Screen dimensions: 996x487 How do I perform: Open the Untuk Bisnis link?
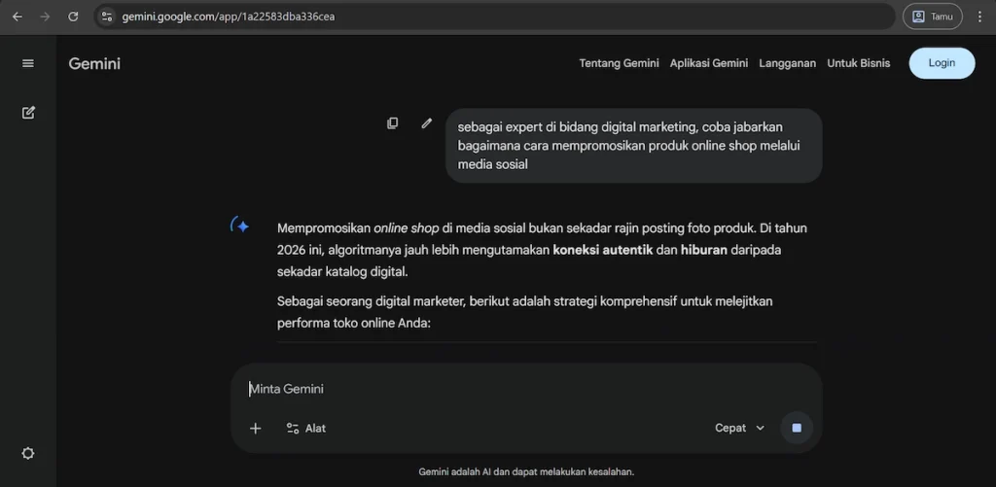pos(858,63)
